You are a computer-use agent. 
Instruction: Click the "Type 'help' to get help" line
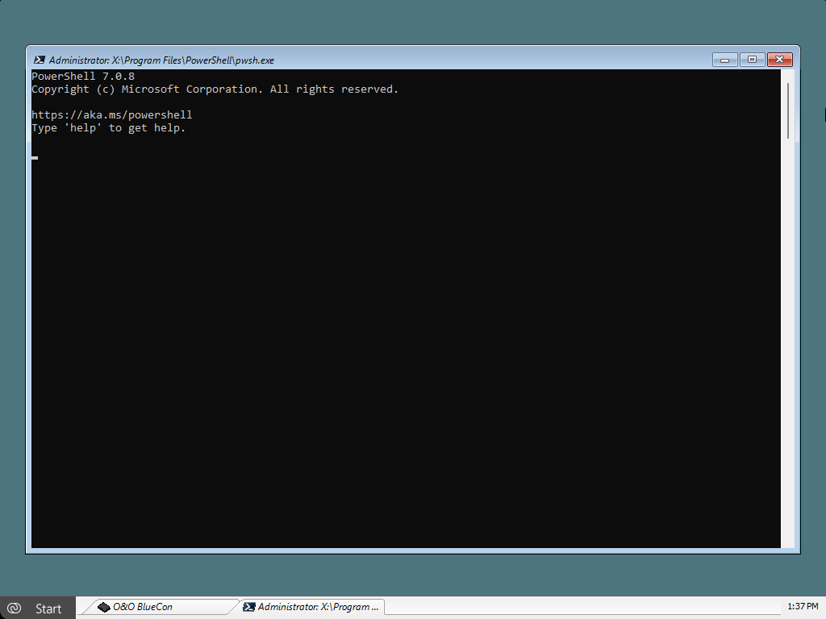pyautogui.click(x=108, y=128)
